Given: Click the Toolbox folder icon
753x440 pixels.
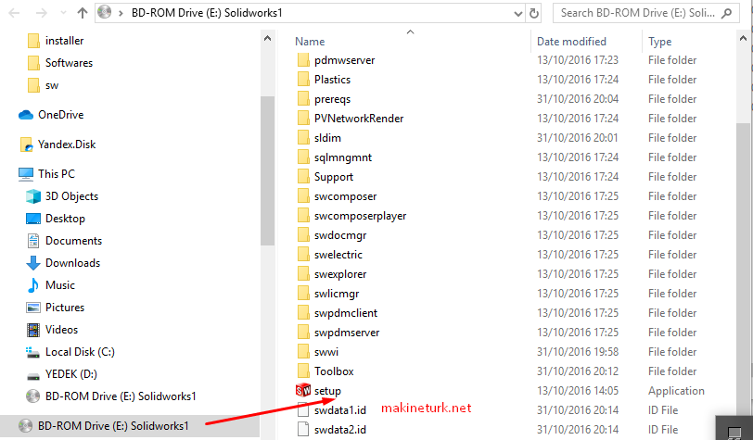Looking at the screenshot, I should click(303, 371).
